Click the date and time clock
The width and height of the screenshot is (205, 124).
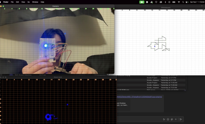point(197,2)
